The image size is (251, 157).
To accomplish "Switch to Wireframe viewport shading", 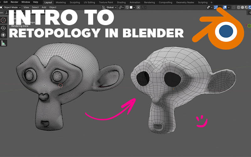I will [238, 7].
